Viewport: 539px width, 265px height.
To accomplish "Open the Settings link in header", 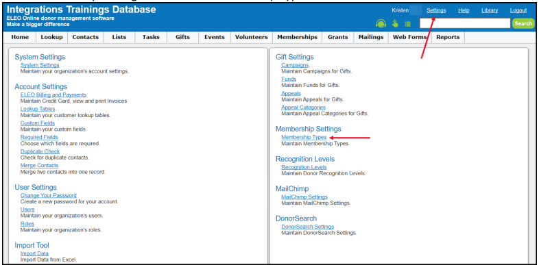I will tap(436, 10).
